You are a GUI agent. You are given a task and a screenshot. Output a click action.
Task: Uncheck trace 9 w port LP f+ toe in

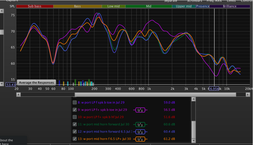pyautogui.click(x=75, y=110)
